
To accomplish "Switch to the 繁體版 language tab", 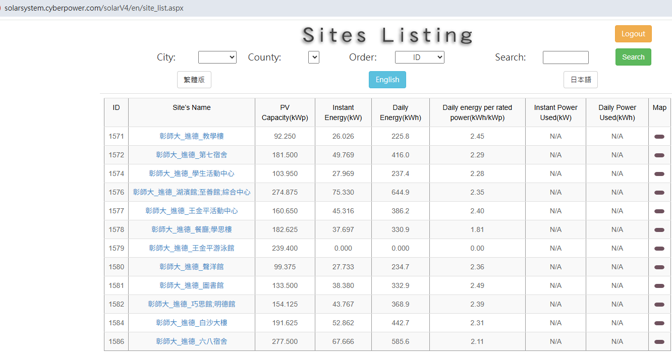I will [x=194, y=79].
